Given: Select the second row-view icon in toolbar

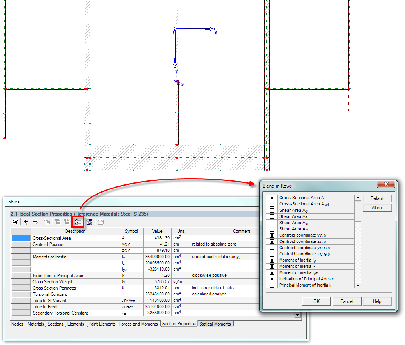Looking at the screenshot, I should [x=67, y=222].
